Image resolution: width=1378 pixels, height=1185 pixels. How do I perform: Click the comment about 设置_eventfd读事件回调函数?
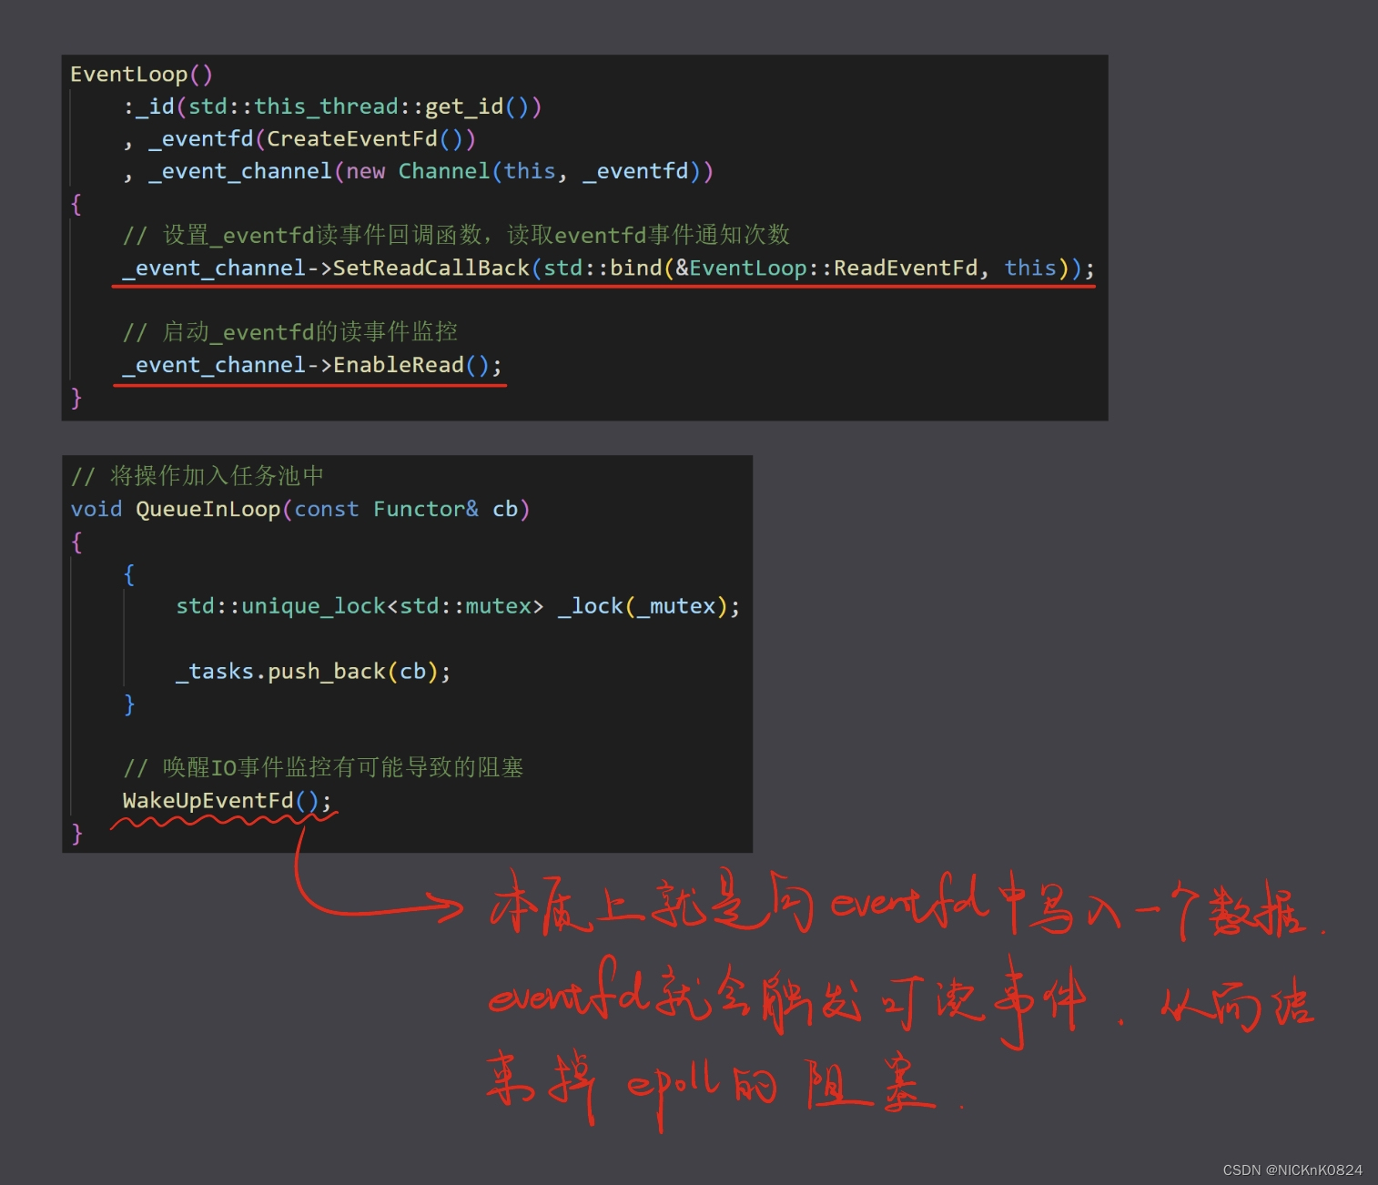click(455, 235)
